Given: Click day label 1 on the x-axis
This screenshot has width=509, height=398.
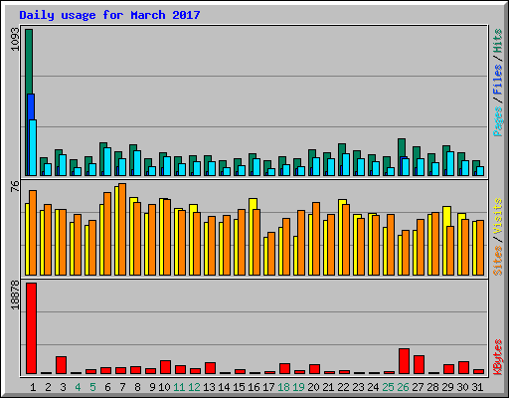Looking at the screenshot, I should pos(33,387).
